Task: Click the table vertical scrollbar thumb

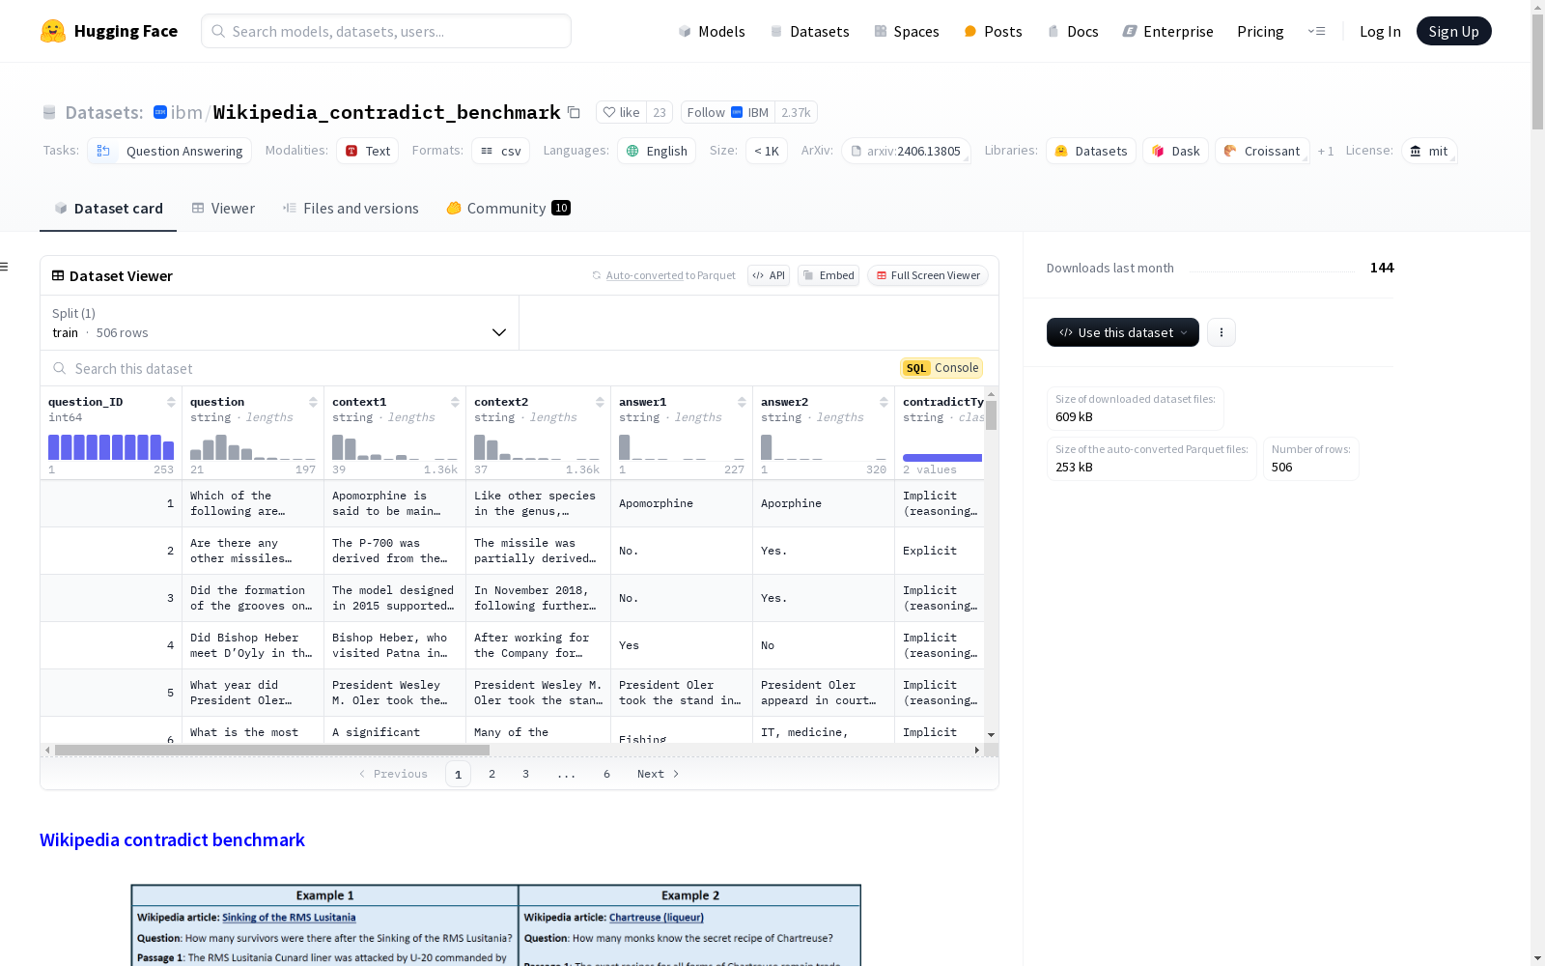Action: point(991,415)
